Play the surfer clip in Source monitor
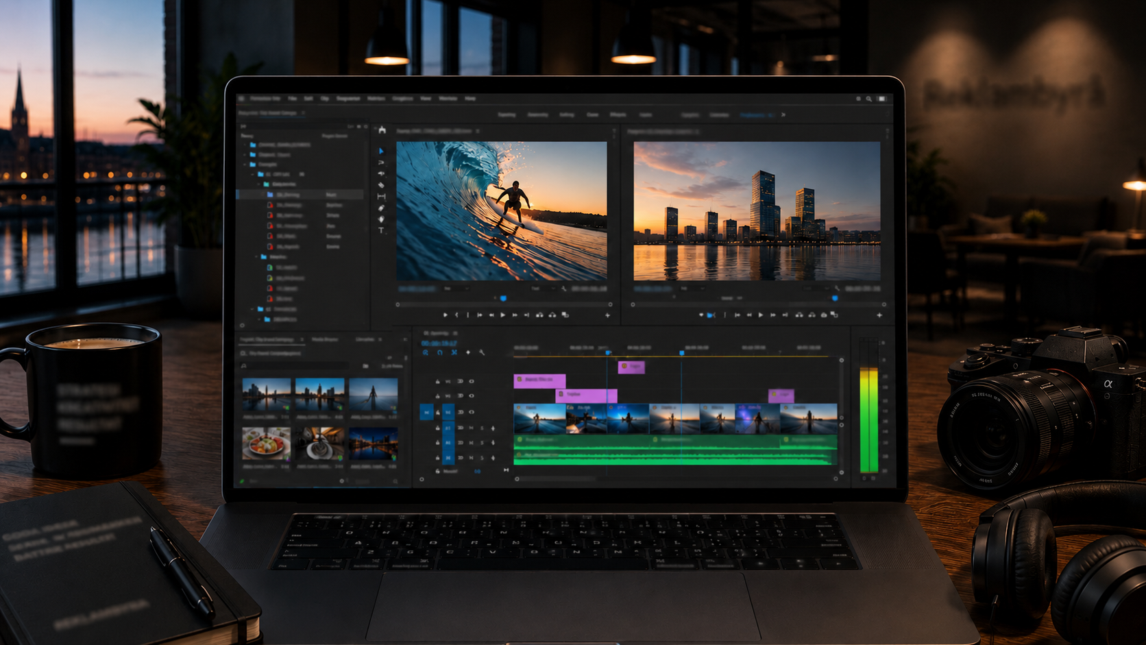The image size is (1146, 645). [x=503, y=315]
